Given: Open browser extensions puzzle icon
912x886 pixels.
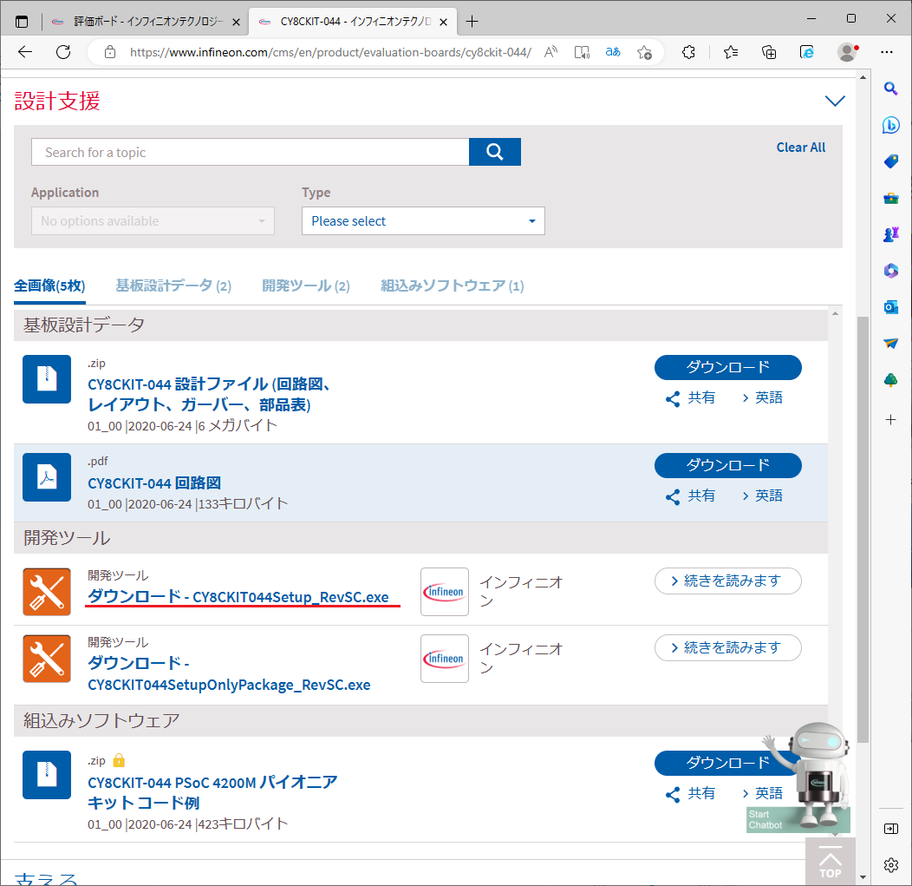Looking at the screenshot, I should coord(688,52).
